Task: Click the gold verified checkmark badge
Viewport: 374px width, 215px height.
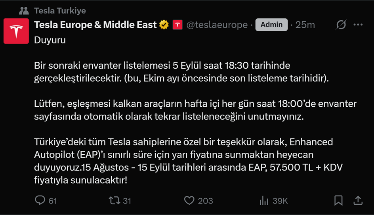Action: [x=164, y=25]
